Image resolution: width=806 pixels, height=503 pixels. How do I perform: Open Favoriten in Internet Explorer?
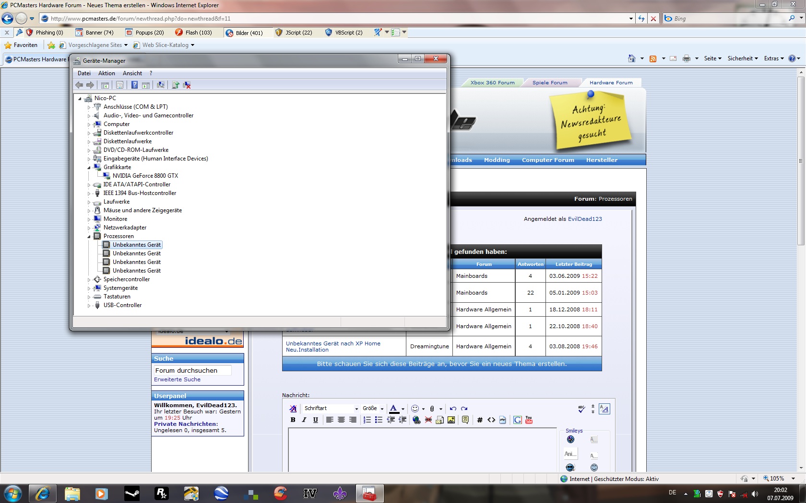click(x=21, y=45)
